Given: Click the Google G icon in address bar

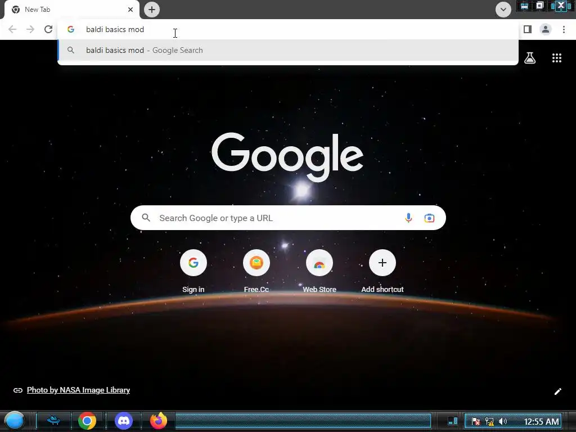Looking at the screenshot, I should point(71,29).
